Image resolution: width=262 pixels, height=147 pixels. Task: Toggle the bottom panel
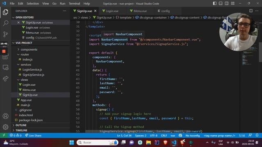click(221, 3)
